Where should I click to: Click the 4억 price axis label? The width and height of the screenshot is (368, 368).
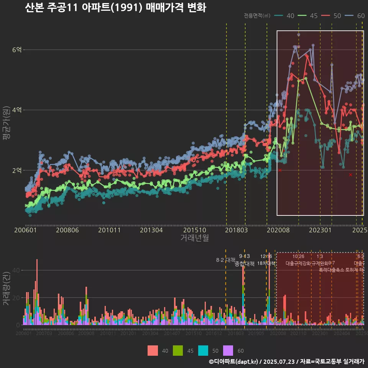point(17,110)
